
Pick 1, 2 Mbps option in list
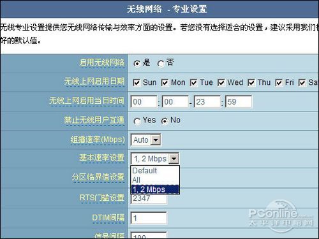[x=155, y=189]
